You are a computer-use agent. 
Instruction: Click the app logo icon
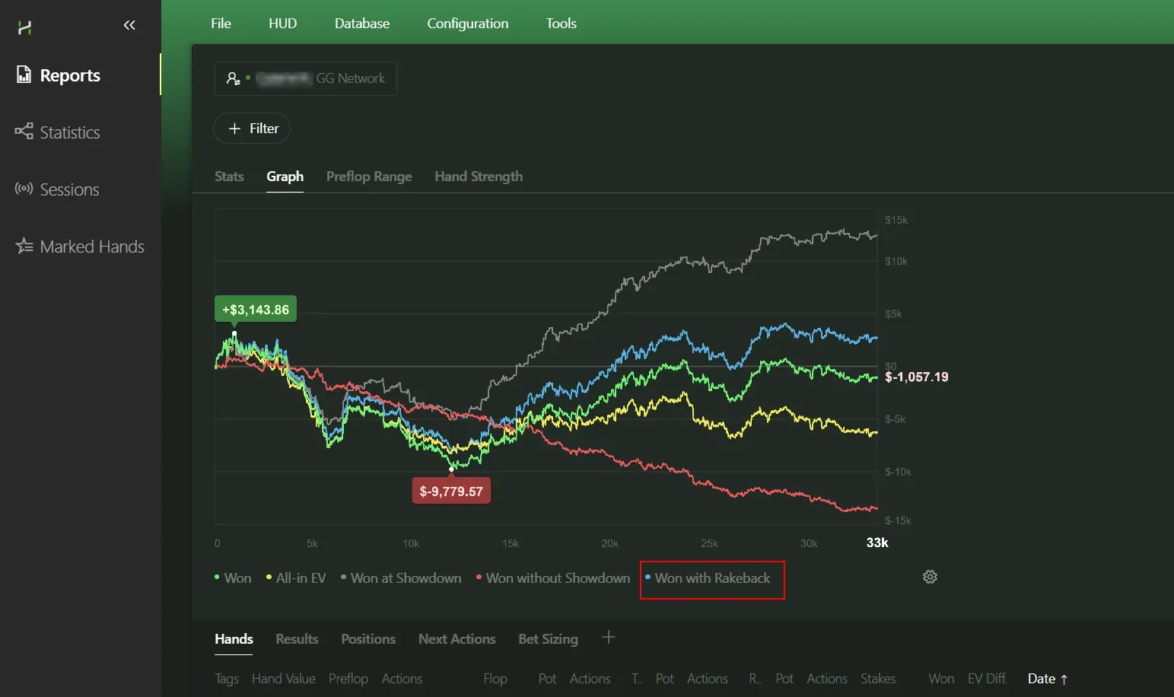[x=24, y=28]
